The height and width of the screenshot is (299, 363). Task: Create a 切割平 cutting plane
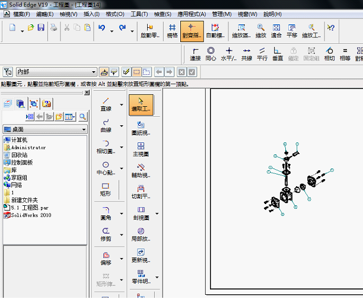(141, 192)
